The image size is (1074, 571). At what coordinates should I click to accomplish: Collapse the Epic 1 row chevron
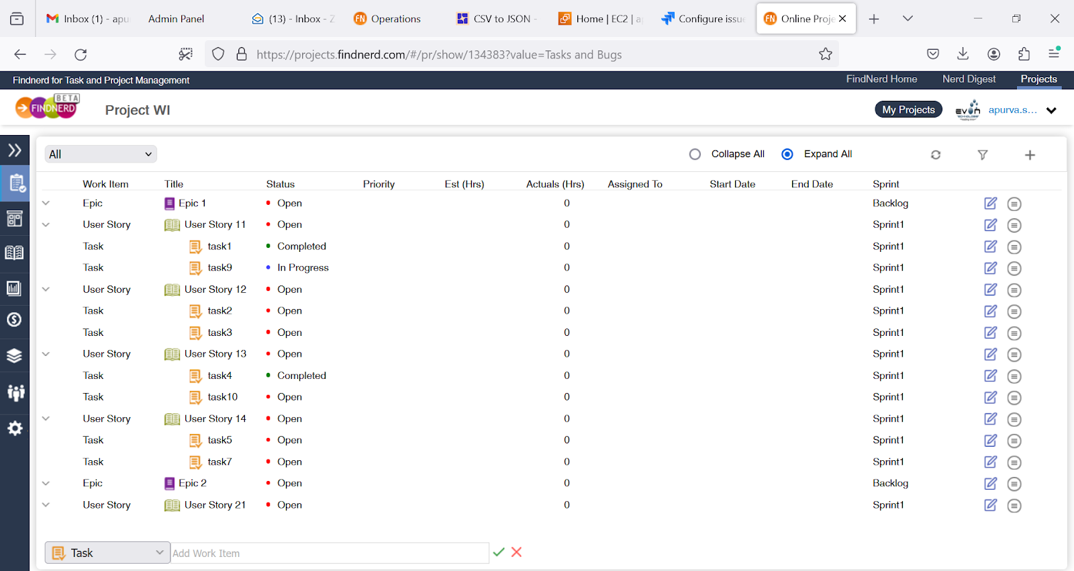pos(46,203)
